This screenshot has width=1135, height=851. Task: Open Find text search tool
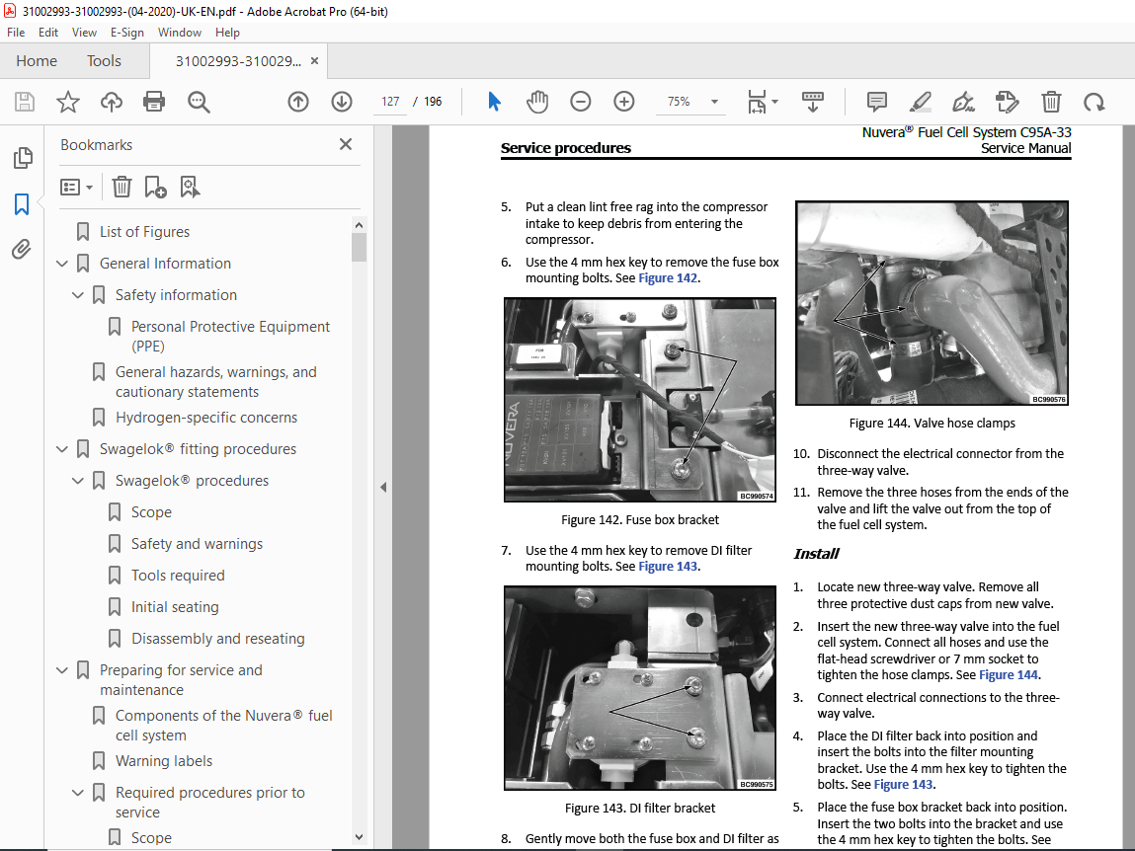(x=199, y=102)
